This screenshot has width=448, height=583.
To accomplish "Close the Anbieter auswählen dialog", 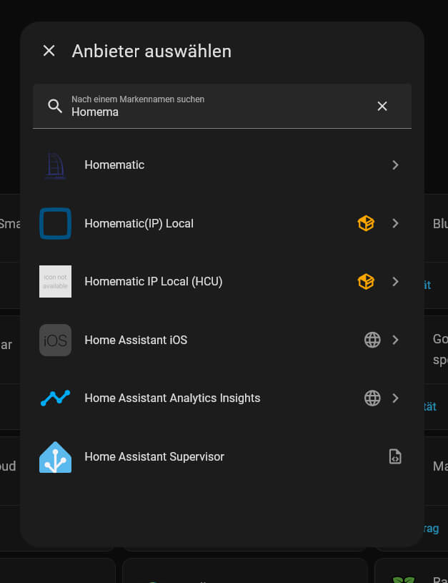I will coord(49,51).
